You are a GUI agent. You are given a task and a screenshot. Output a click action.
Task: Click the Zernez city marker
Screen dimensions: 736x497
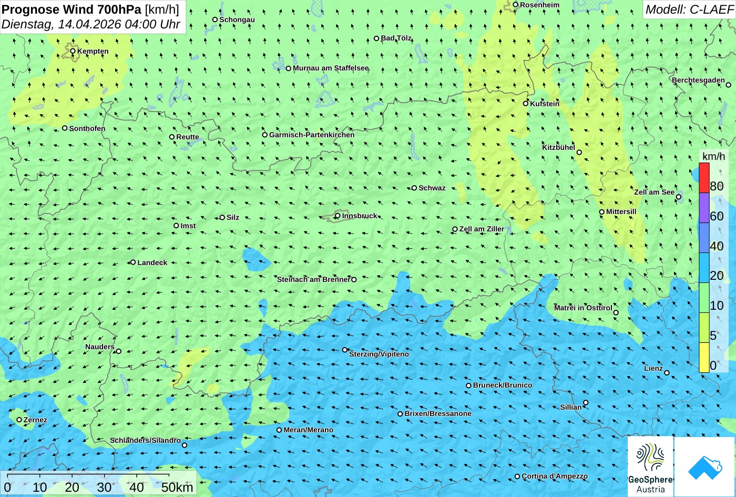(x=19, y=420)
